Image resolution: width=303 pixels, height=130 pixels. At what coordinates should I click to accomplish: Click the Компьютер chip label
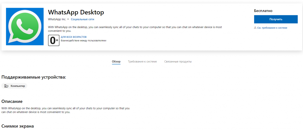18,86
